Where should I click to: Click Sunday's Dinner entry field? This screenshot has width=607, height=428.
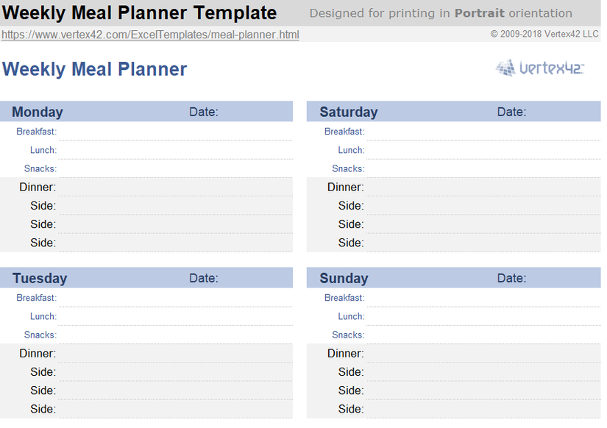click(x=483, y=354)
